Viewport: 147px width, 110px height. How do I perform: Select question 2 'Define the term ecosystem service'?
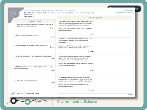click(26, 35)
